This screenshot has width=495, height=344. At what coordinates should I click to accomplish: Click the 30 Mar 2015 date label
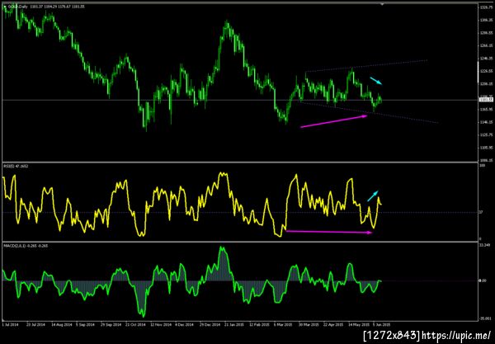coord(309,324)
